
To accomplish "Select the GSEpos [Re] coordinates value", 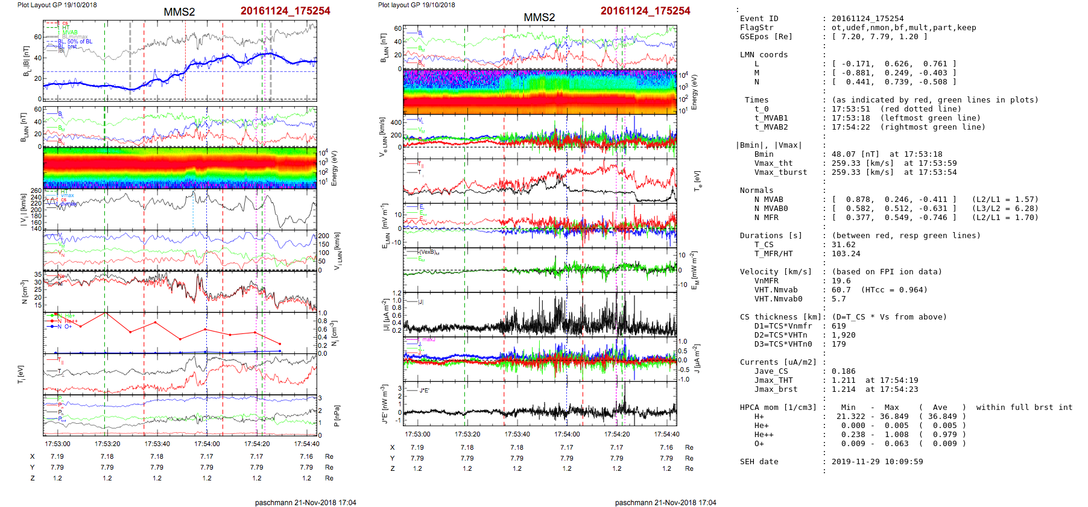I will click(879, 37).
